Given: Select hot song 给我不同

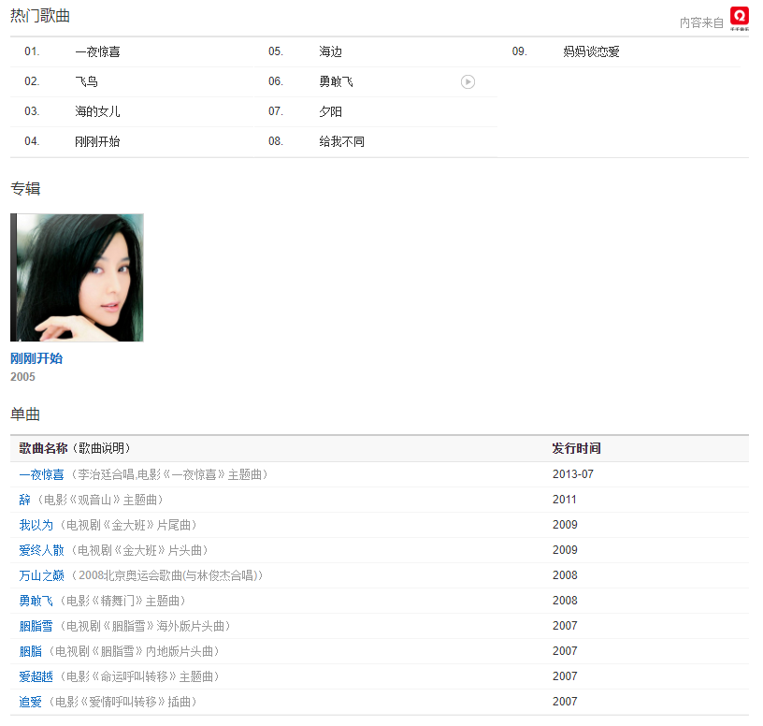Looking at the screenshot, I should point(341,142).
